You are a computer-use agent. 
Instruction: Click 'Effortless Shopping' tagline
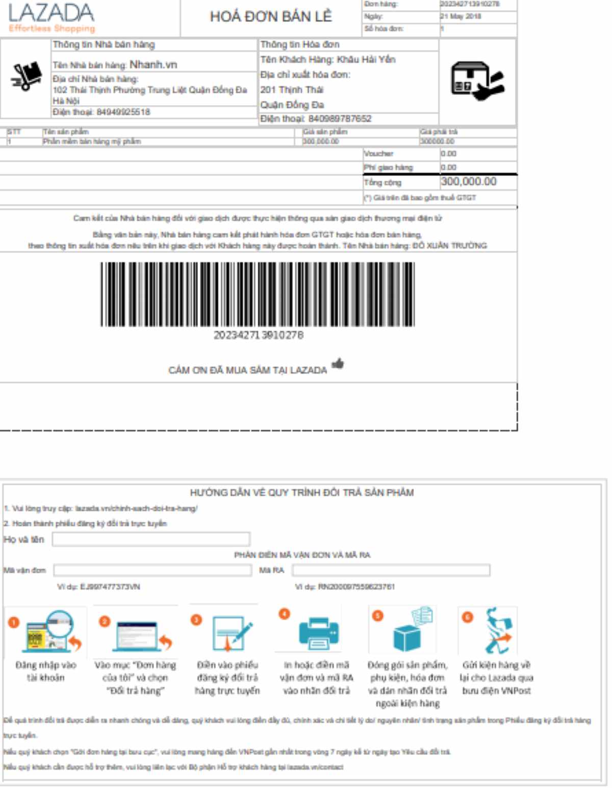(52, 29)
